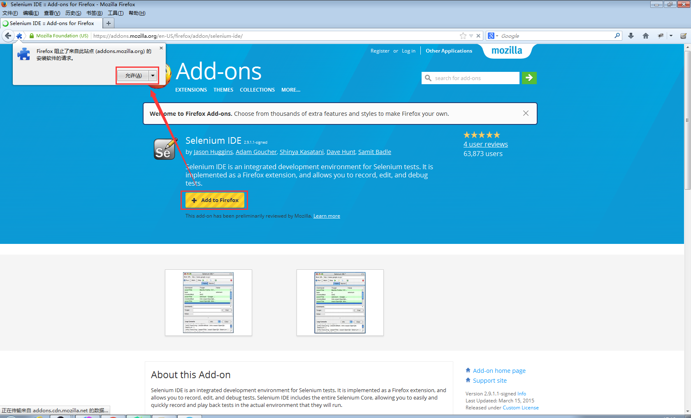The width and height of the screenshot is (691, 418).
Task: Go to the browser home page icon
Action: 646,36
